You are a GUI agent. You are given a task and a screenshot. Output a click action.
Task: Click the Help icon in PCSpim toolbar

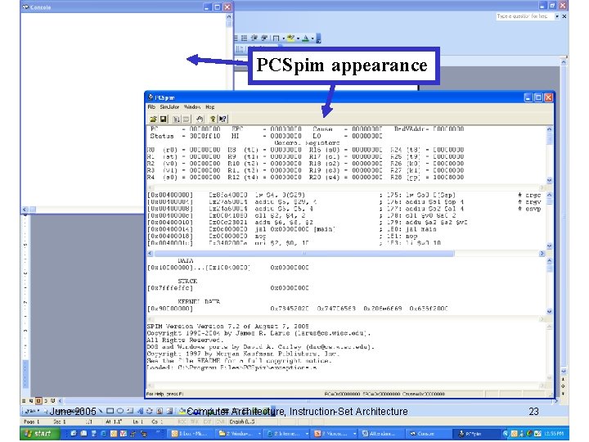point(213,120)
